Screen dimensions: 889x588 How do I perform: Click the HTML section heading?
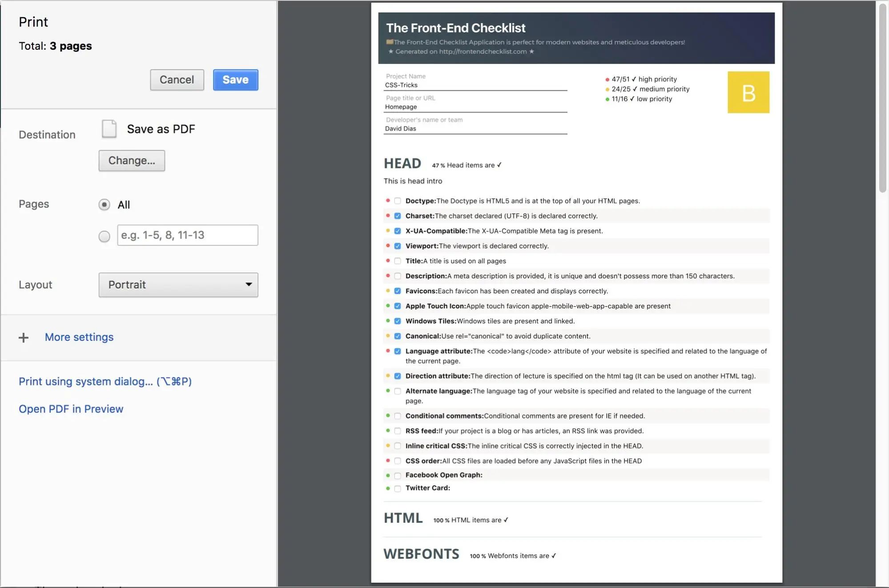click(x=403, y=518)
